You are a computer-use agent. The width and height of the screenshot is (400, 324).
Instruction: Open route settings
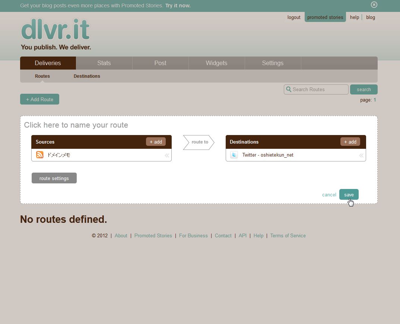54,178
